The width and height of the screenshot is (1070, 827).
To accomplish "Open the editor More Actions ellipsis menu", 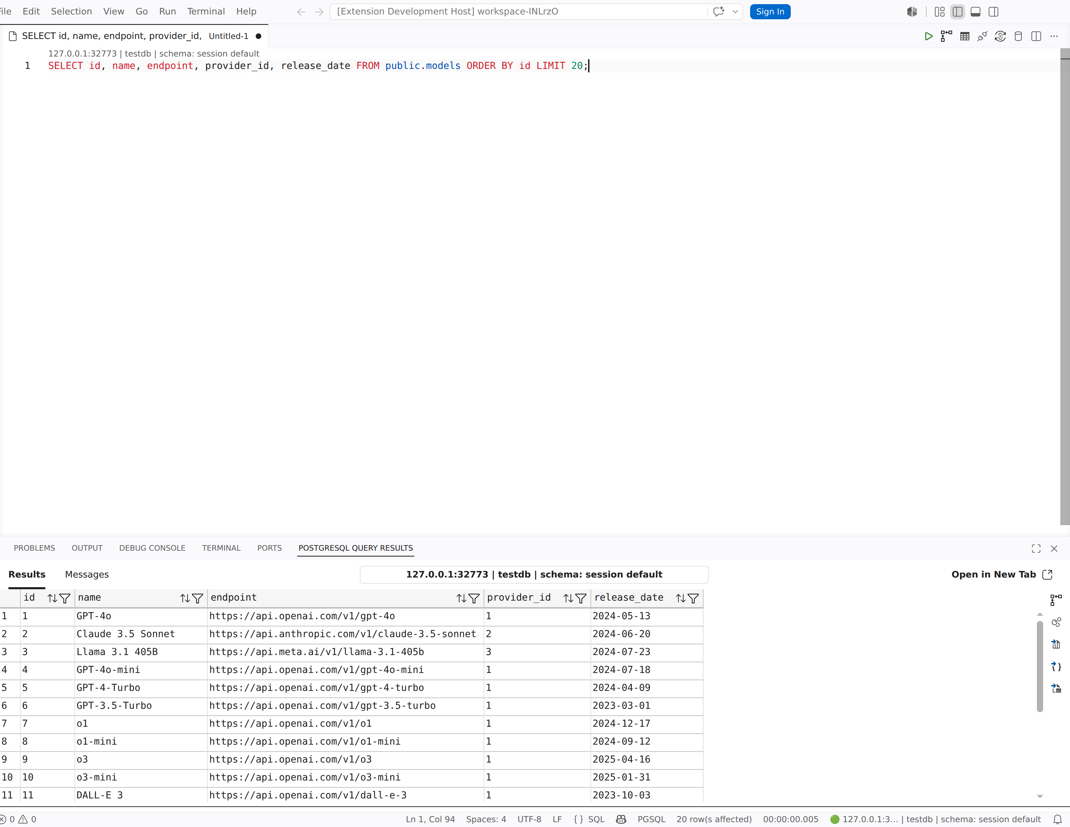I will click(x=1054, y=36).
